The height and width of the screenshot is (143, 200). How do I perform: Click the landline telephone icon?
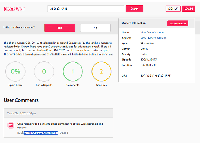(x=142, y=43)
